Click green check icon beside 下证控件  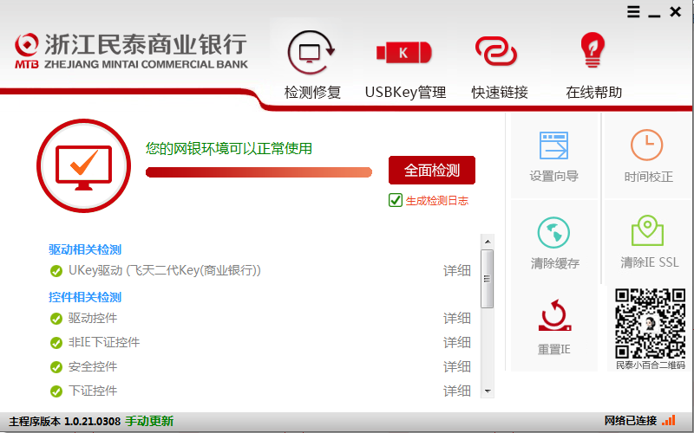click(56, 391)
